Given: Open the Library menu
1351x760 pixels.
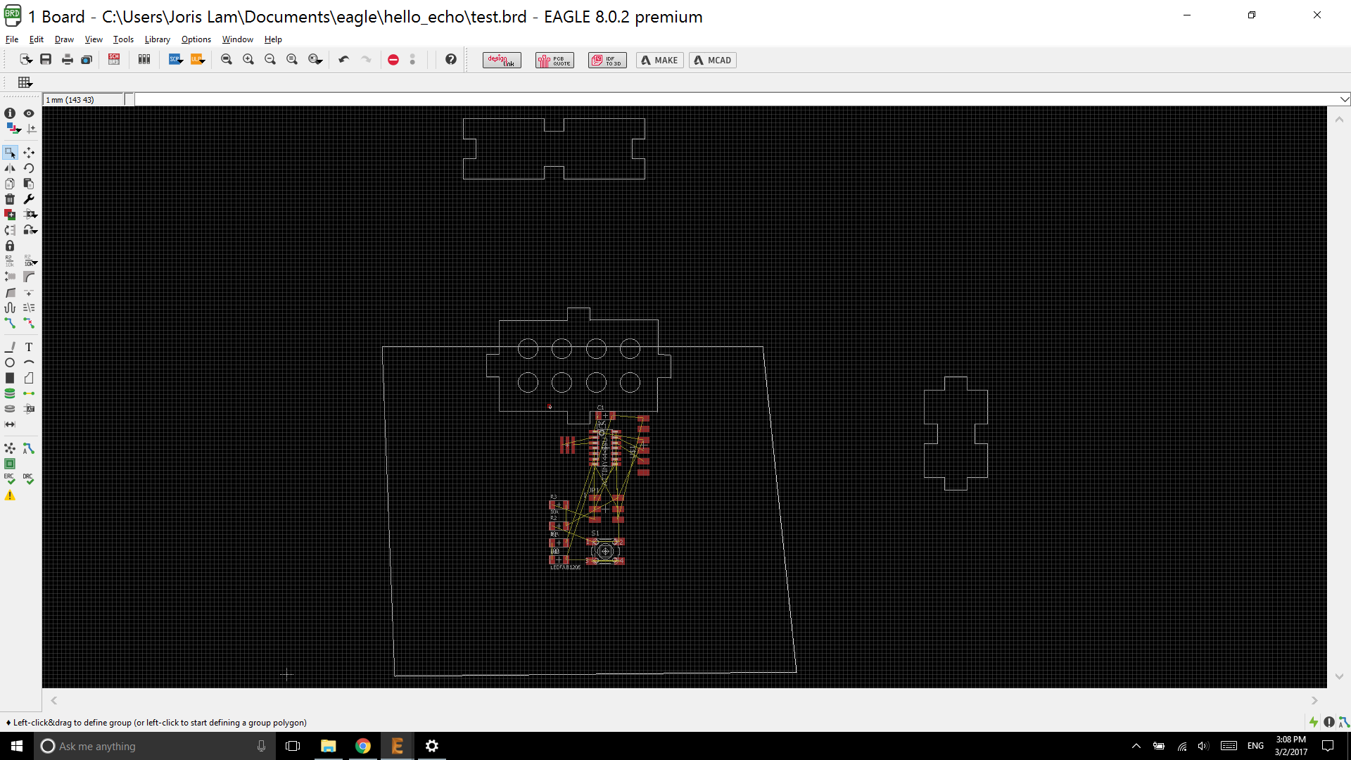Looking at the screenshot, I should (157, 39).
